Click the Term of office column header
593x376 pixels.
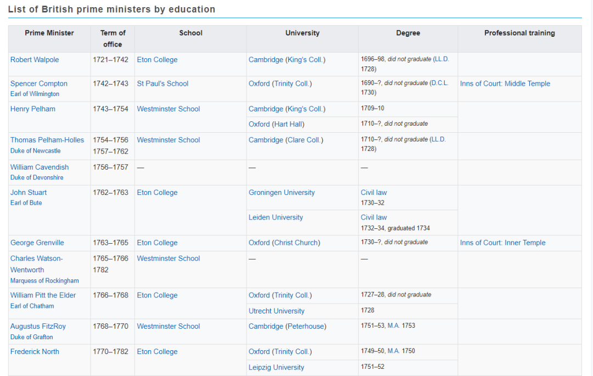tap(113, 38)
